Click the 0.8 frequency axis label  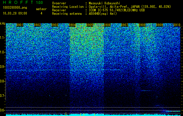[2, 81]
